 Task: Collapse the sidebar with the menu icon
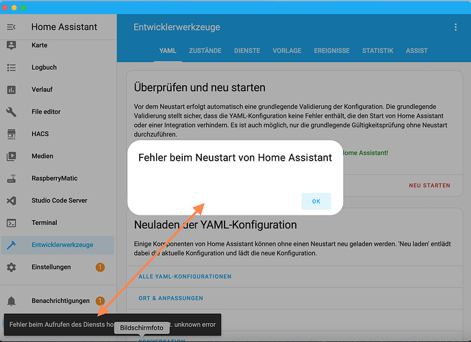coord(11,27)
